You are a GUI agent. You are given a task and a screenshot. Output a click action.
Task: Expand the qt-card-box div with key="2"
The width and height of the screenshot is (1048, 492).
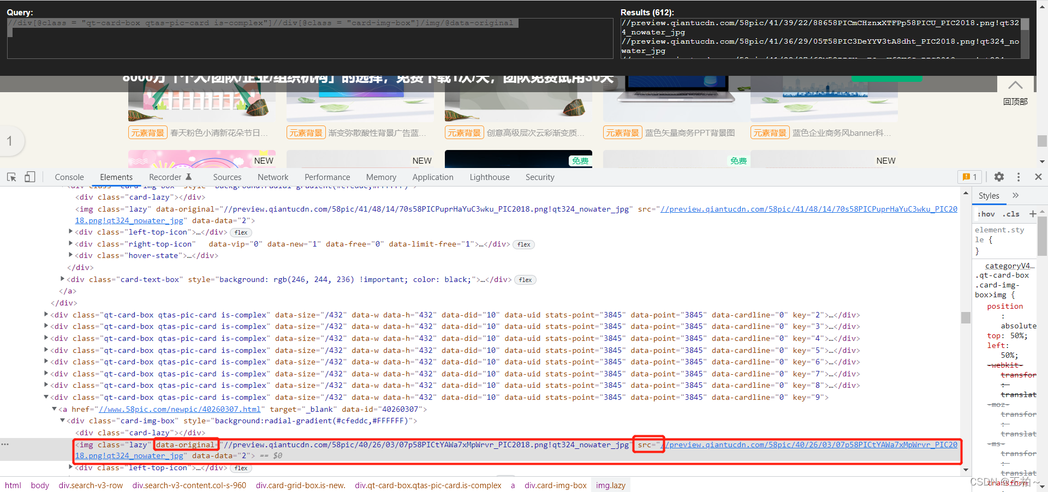point(46,315)
